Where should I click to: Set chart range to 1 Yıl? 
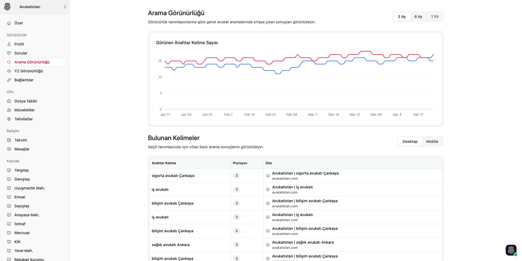(434, 17)
